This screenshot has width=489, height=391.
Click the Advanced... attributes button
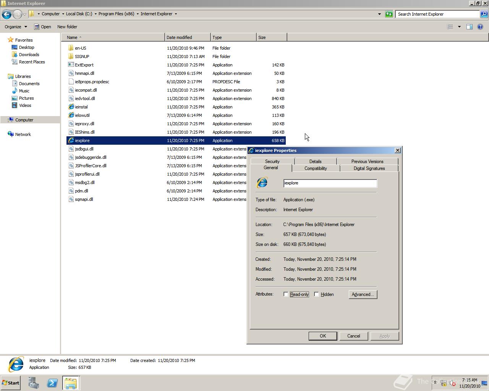click(363, 294)
